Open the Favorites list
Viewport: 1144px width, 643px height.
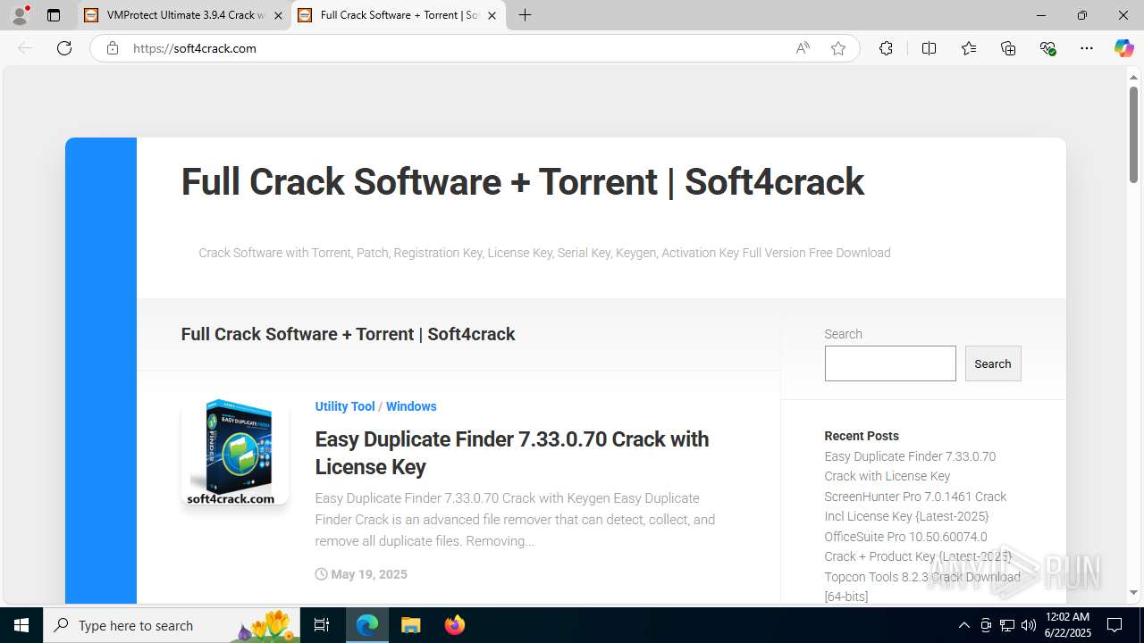969,48
